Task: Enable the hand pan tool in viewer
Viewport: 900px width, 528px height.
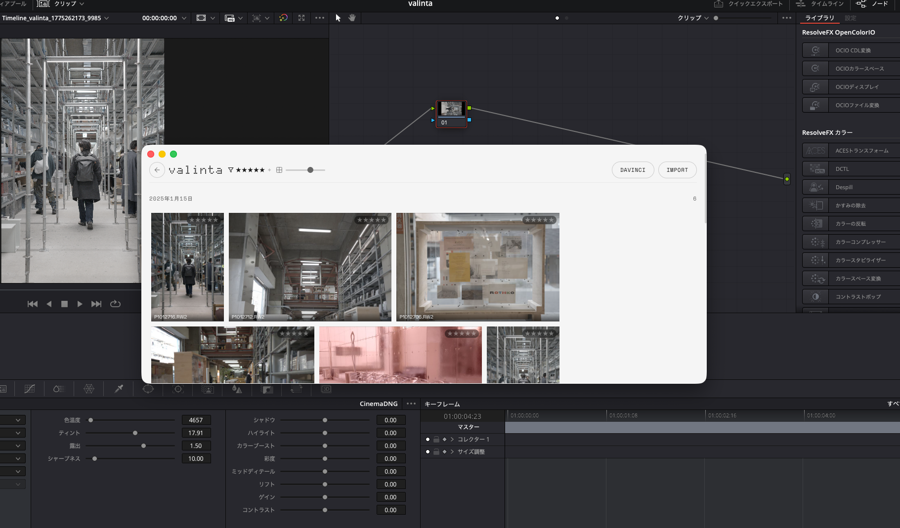Action: [x=352, y=18]
